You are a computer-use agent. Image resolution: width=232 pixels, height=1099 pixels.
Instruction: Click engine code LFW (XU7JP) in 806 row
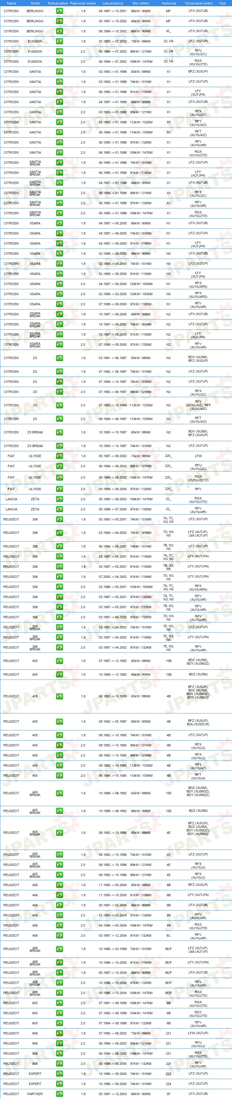click(198, 1033)
